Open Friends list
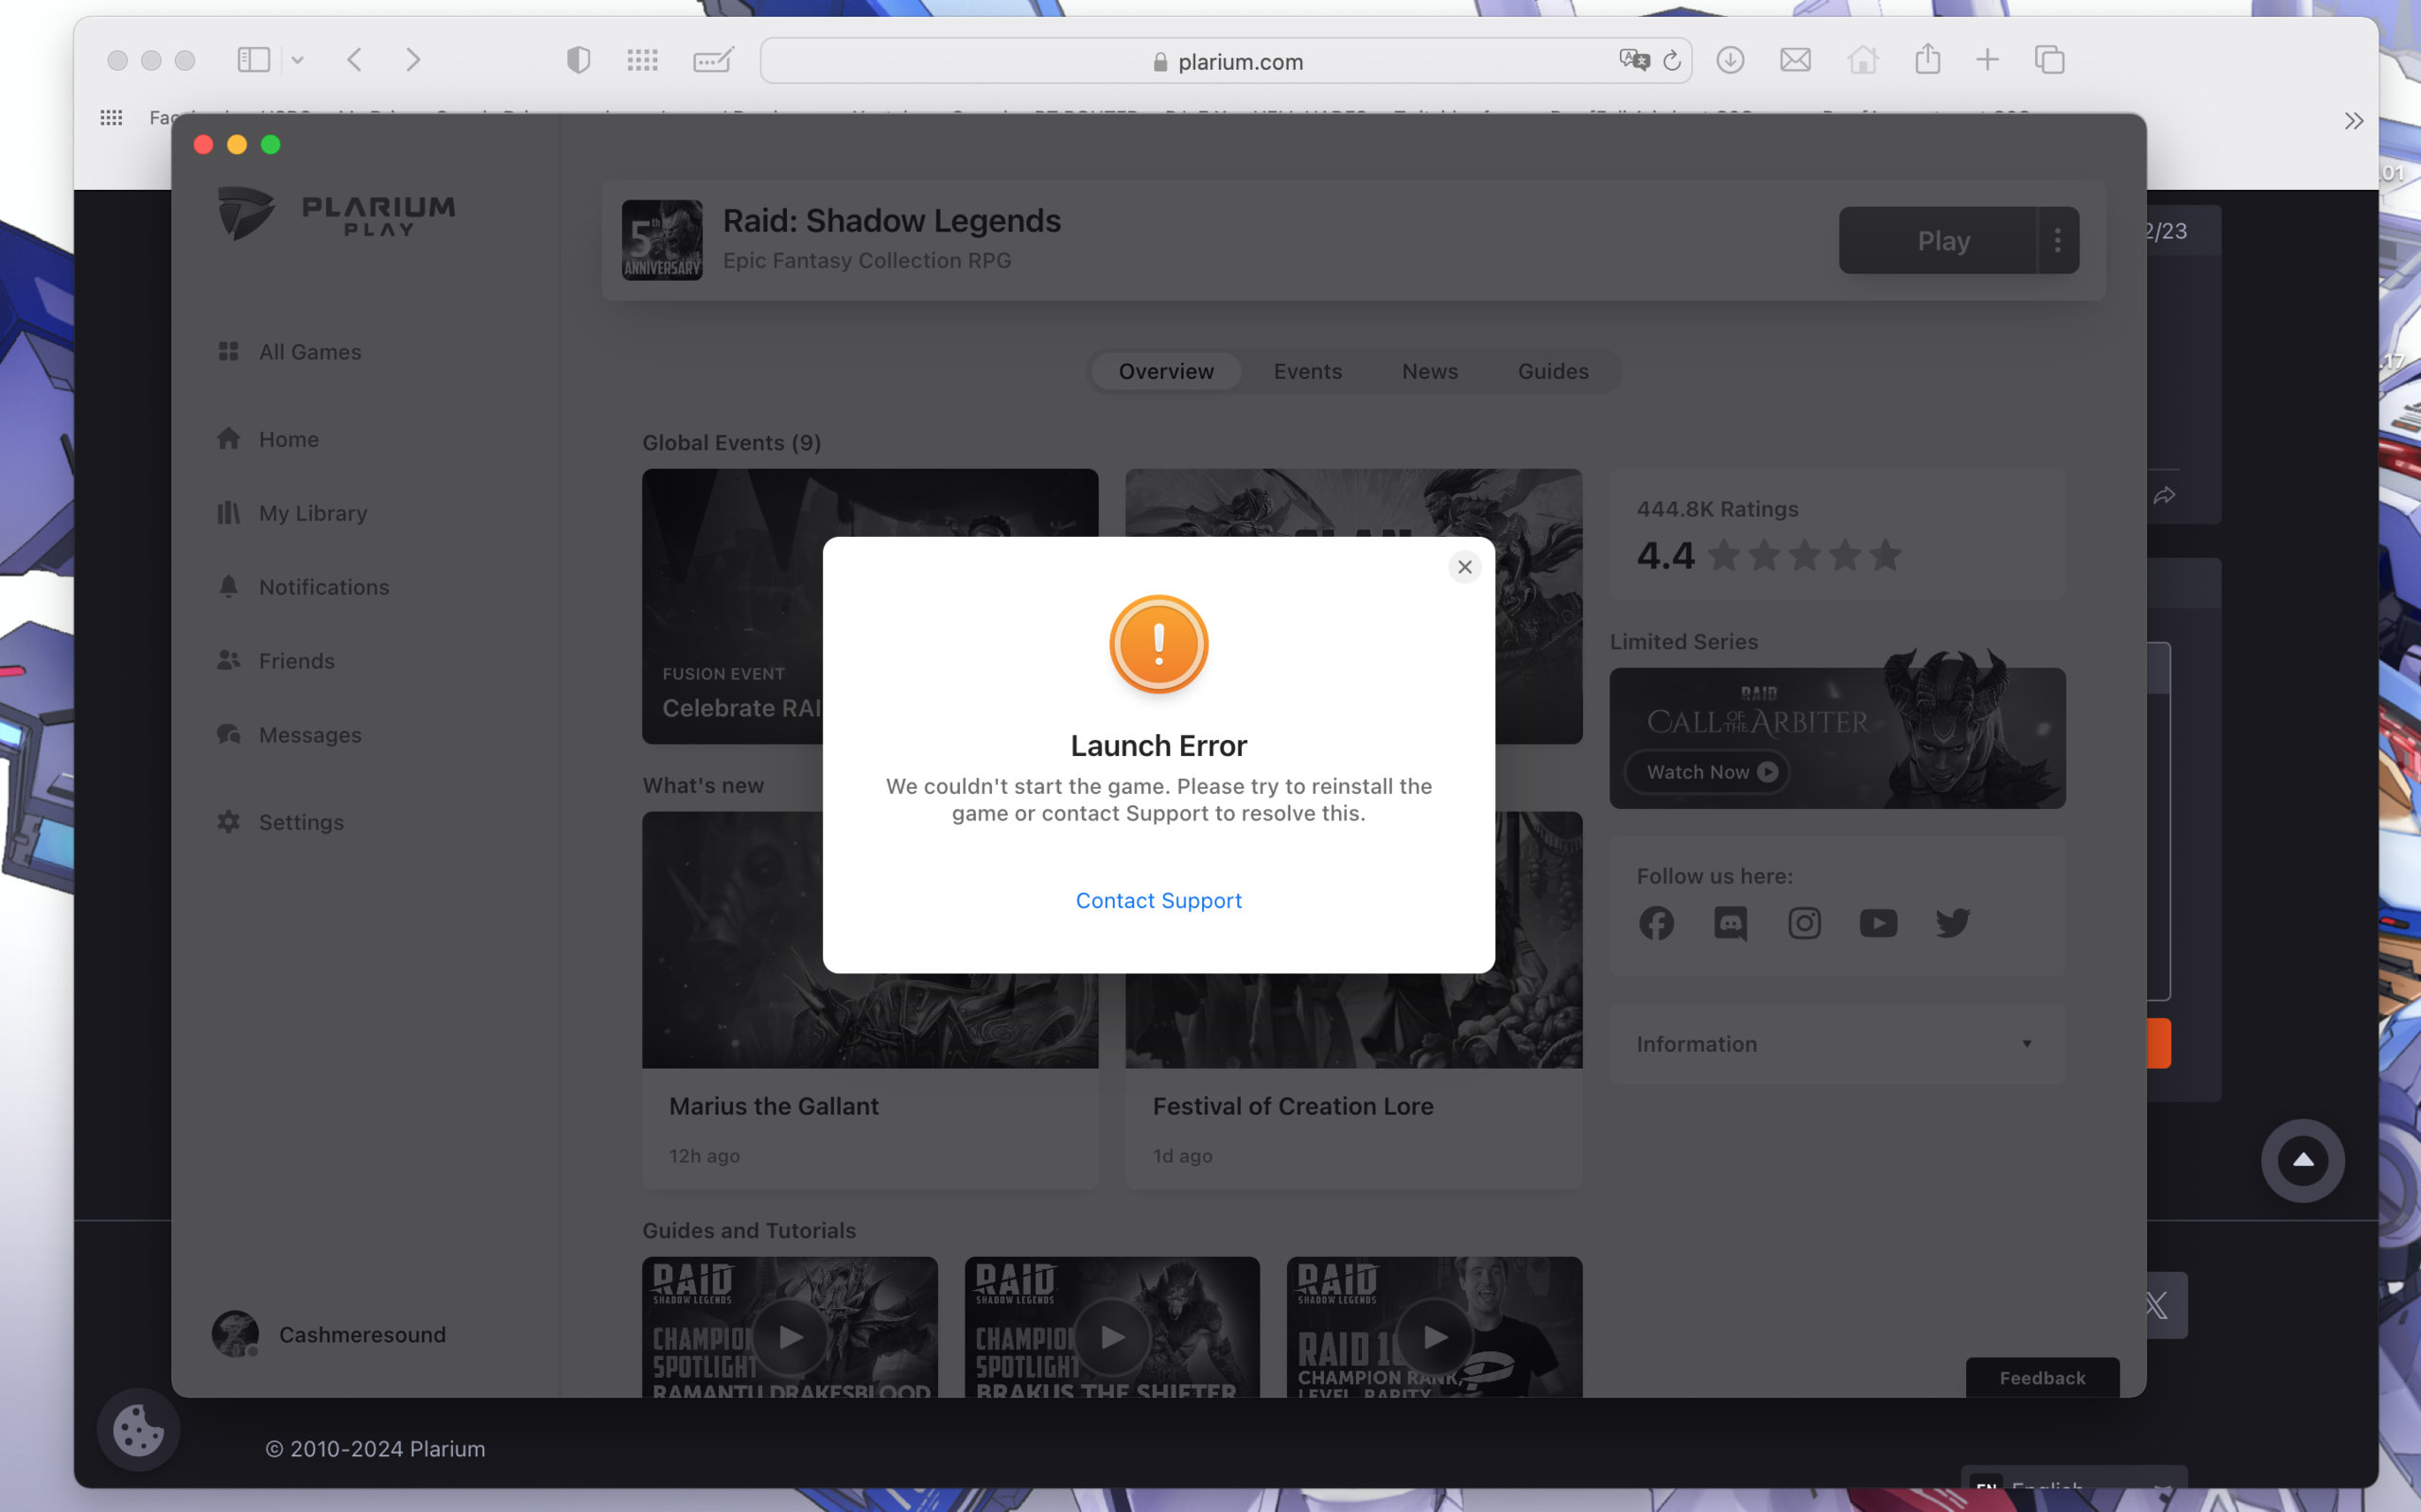Screen dimensions: 2421x1512 tap(276, 661)
